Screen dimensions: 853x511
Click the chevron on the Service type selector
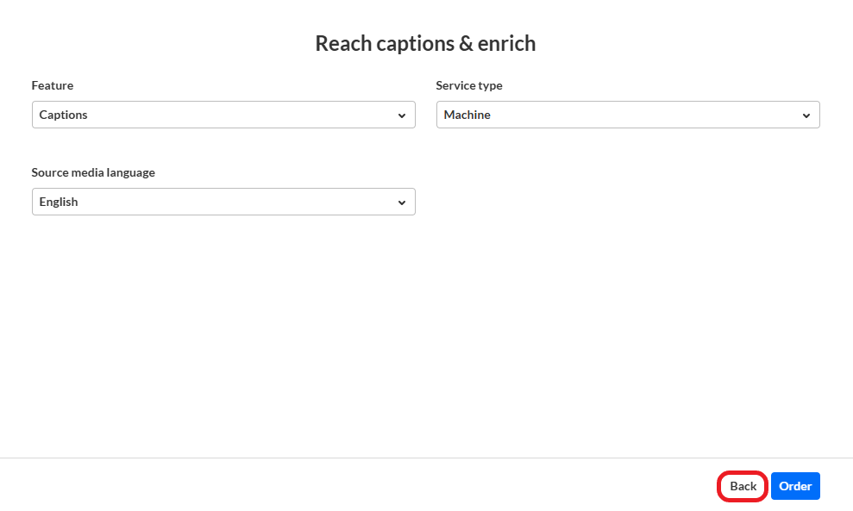(807, 115)
